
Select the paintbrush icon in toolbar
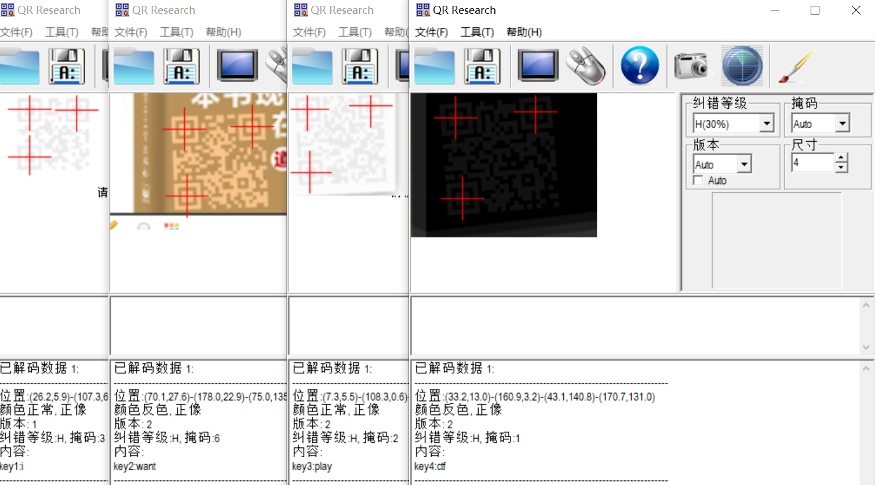(x=796, y=65)
